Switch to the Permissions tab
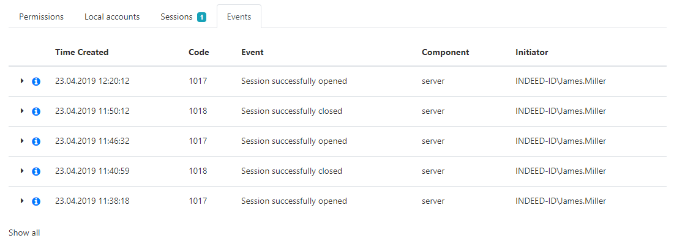The image size is (674, 246). (x=41, y=17)
